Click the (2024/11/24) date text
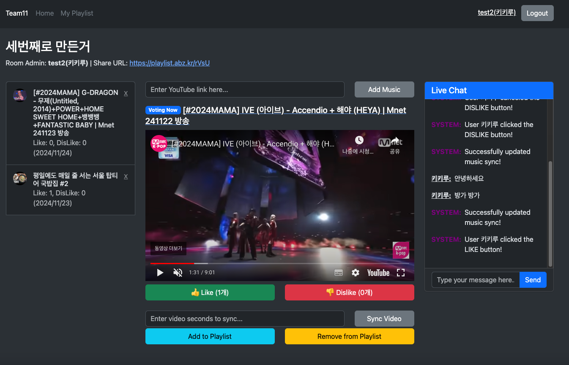Image resolution: width=569 pixels, height=365 pixels. click(x=52, y=153)
